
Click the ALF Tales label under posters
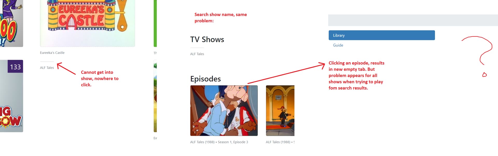pos(47,68)
